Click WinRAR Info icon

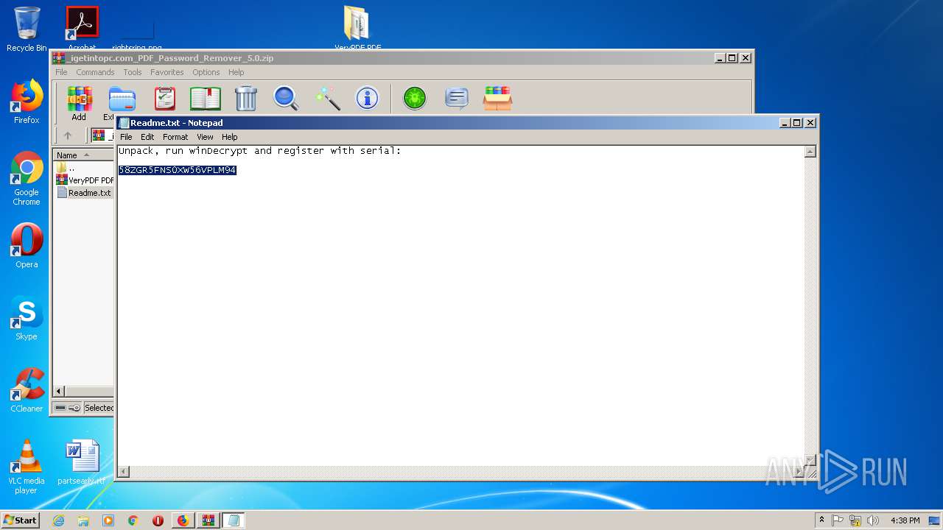(367, 98)
